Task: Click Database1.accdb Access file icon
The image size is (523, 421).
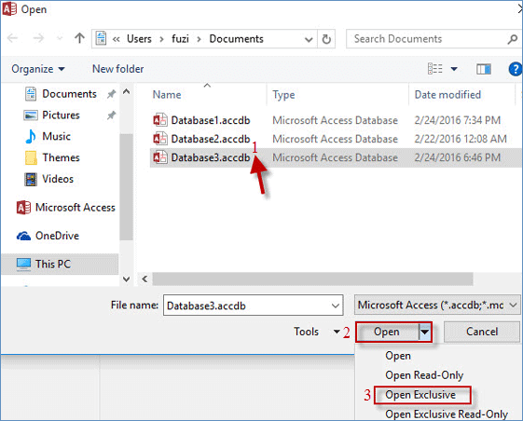Action: 160,120
